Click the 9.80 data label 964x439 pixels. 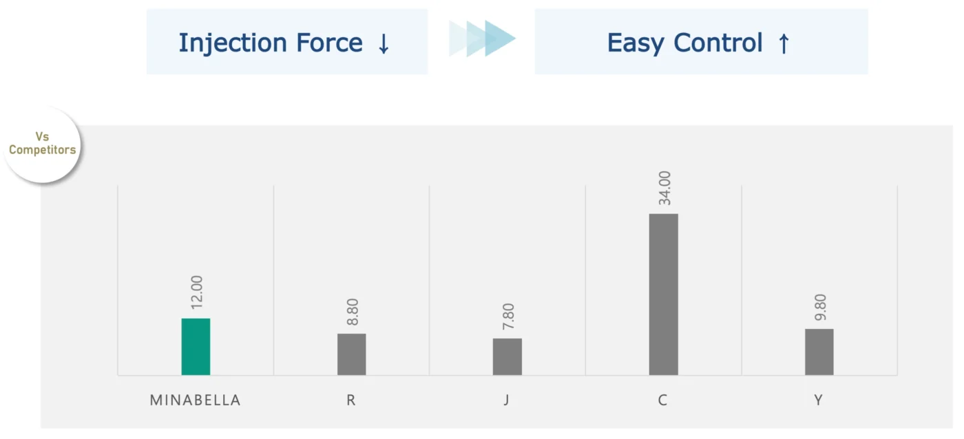pos(820,308)
